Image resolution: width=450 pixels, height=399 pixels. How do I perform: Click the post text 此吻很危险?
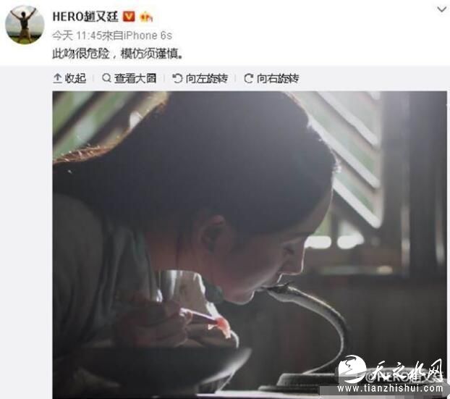tap(80, 54)
